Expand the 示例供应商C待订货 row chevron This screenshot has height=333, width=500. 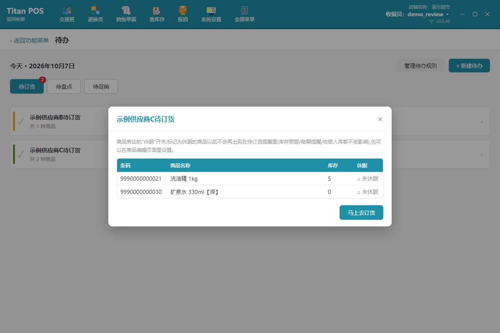pos(481,154)
